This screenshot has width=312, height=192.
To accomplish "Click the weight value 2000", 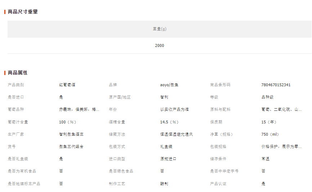I will point(159,45).
